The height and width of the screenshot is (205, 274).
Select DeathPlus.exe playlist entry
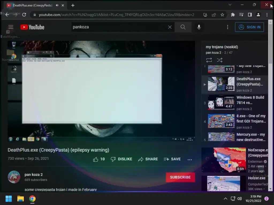[235, 85]
